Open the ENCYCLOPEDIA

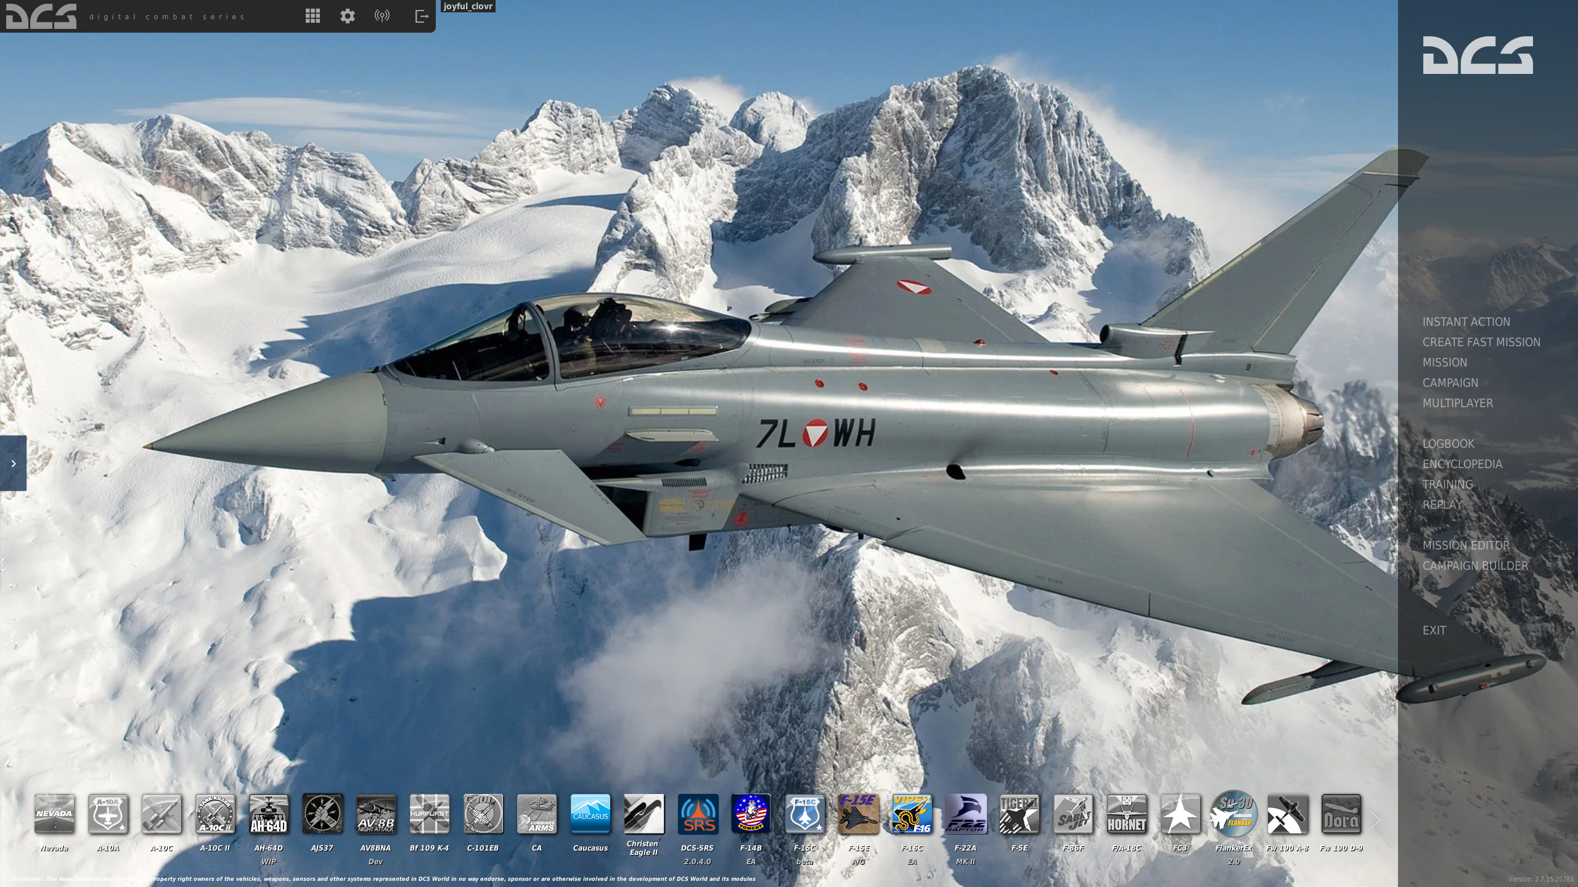[1462, 464]
